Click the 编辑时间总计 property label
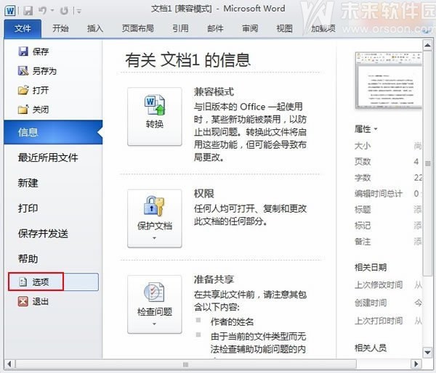This screenshot has width=436, height=373. [x=379, y=193]
